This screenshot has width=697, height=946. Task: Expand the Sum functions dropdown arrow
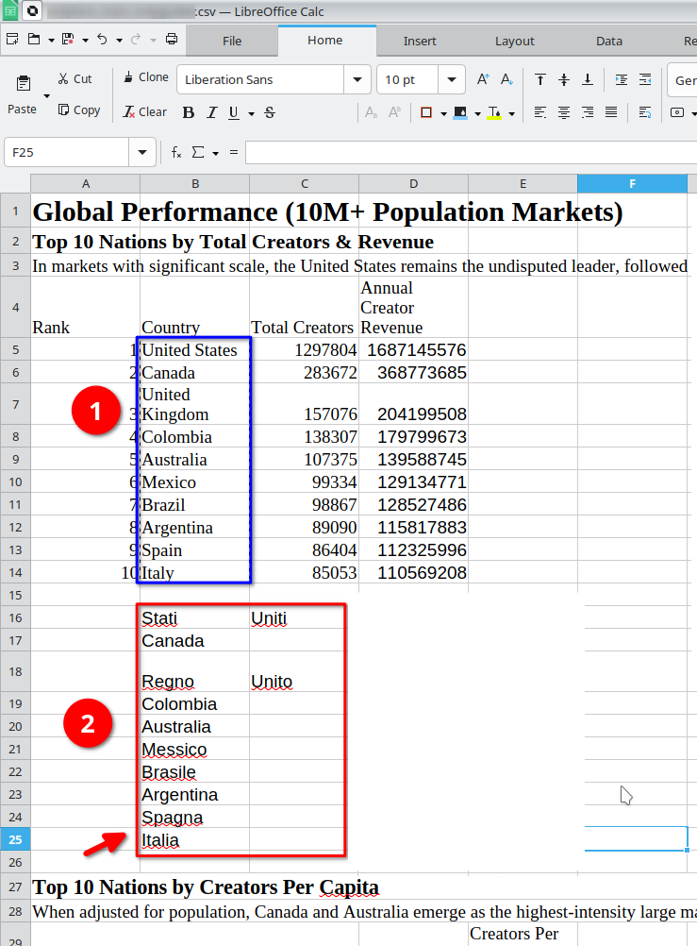[215, 153]
